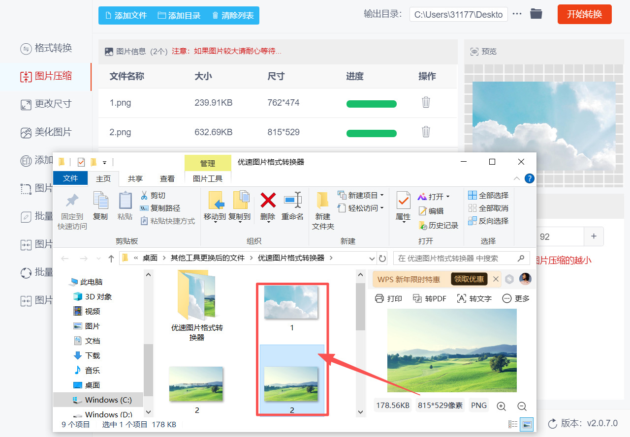Click 全部取消 in ribbon
This screenshot has width=630, height=437.
488,208
